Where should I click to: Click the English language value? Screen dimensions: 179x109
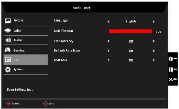(x=131, y=21)
